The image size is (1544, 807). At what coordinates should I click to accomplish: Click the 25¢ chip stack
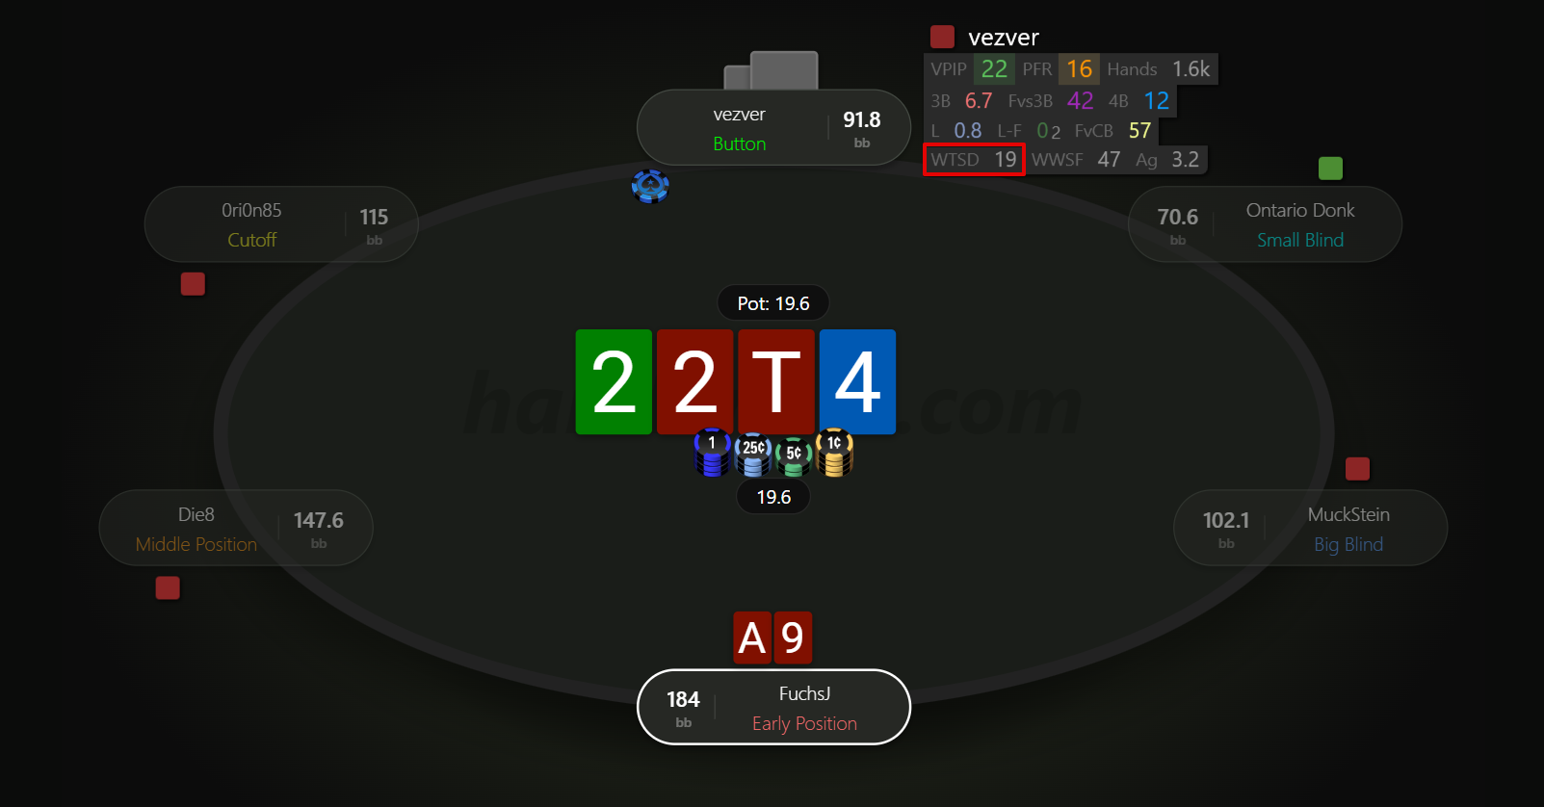click(753, 456)
